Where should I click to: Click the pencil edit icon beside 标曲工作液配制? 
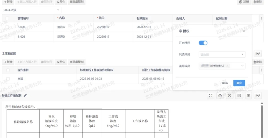point(25,95)
